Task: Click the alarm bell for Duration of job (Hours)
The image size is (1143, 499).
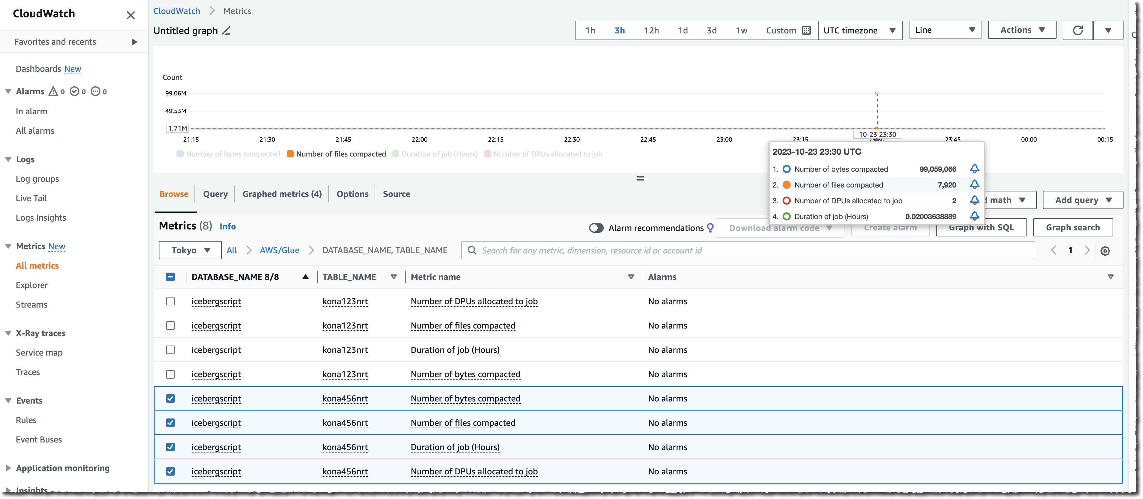Action: 974,216
